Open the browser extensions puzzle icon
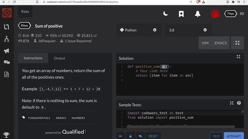 click(233, 2)
